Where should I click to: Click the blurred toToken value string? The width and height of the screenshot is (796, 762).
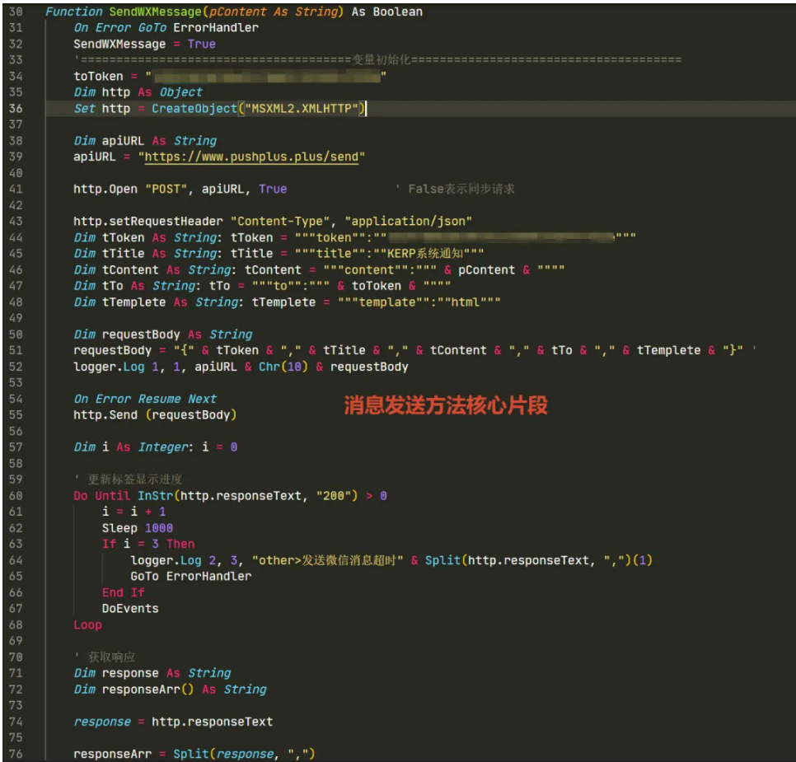[266, 77]
